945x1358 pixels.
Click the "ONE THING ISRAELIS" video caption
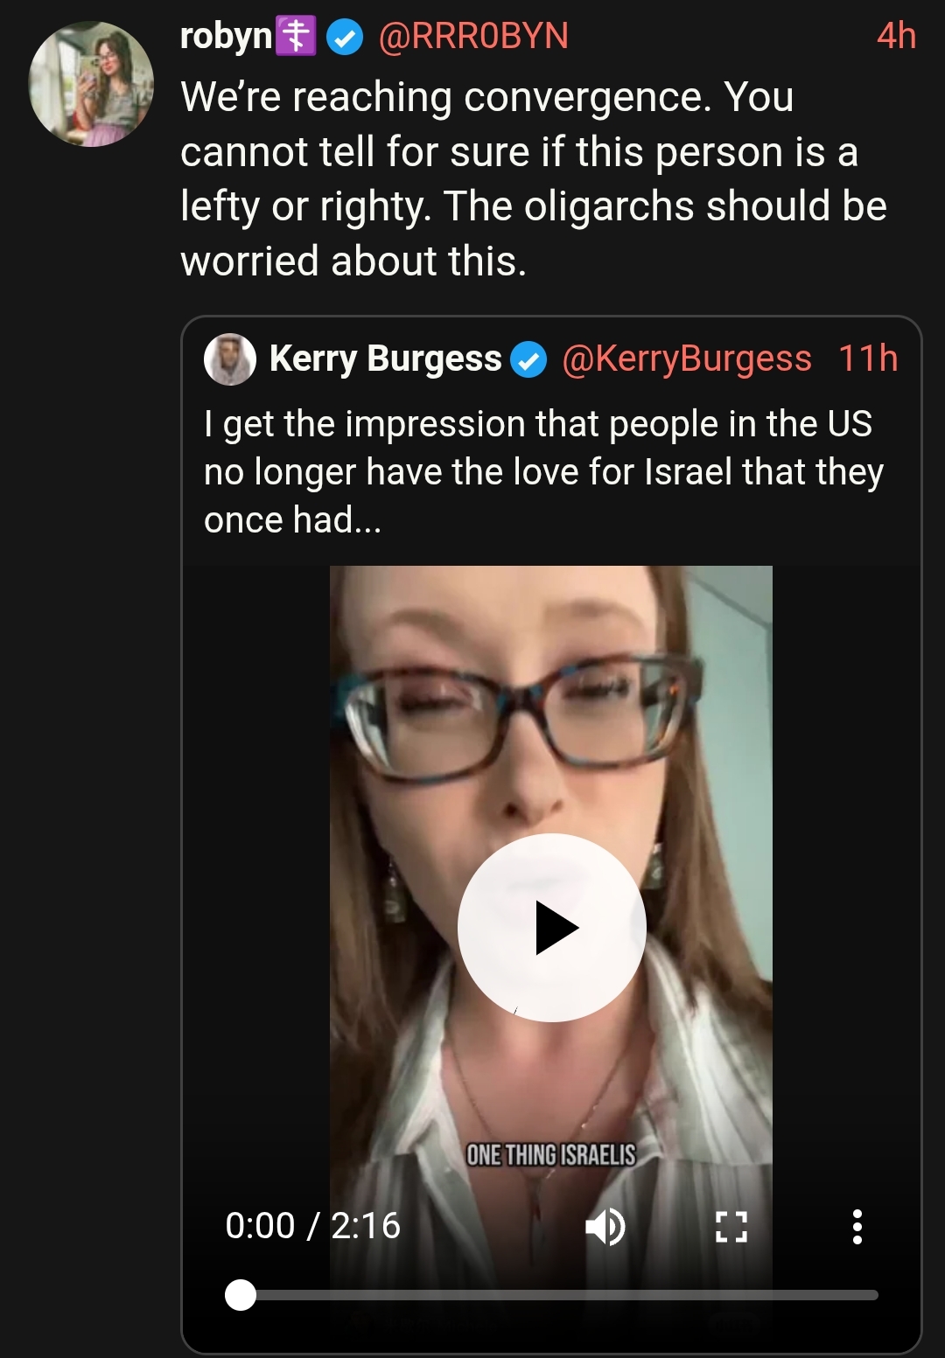551,1155
